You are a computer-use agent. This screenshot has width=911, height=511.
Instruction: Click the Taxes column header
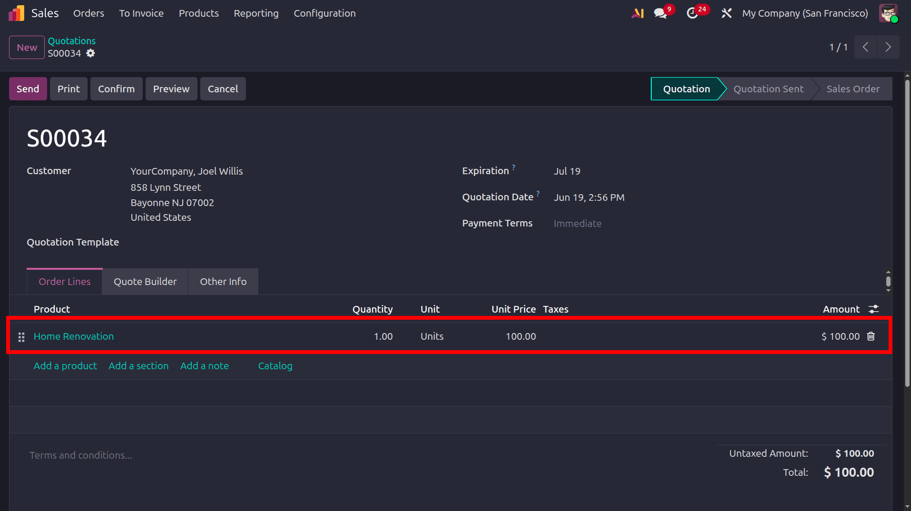556,309
